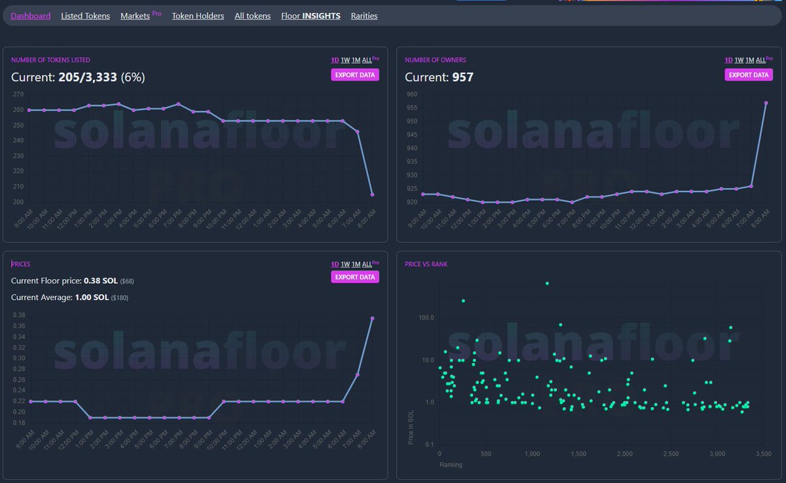
Task: Select ALL Pro range on Number of Owners chart
Action: pyautogui.click(x=764, y=60)
